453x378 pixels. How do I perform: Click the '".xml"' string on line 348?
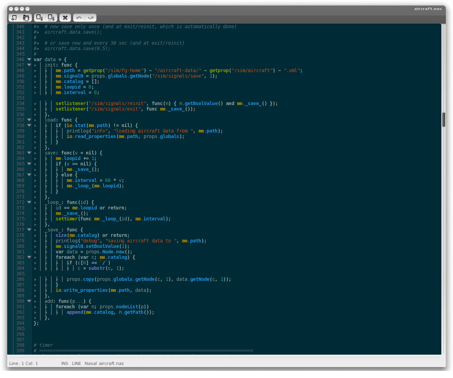[292, 70]
